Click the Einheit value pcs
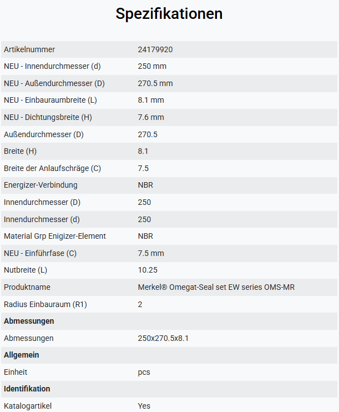 click(x=144, y=373)
